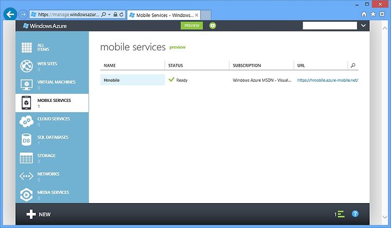Open the blue help question mark
The height and width of the screenshot is (228, 391).
pos(355,213)
